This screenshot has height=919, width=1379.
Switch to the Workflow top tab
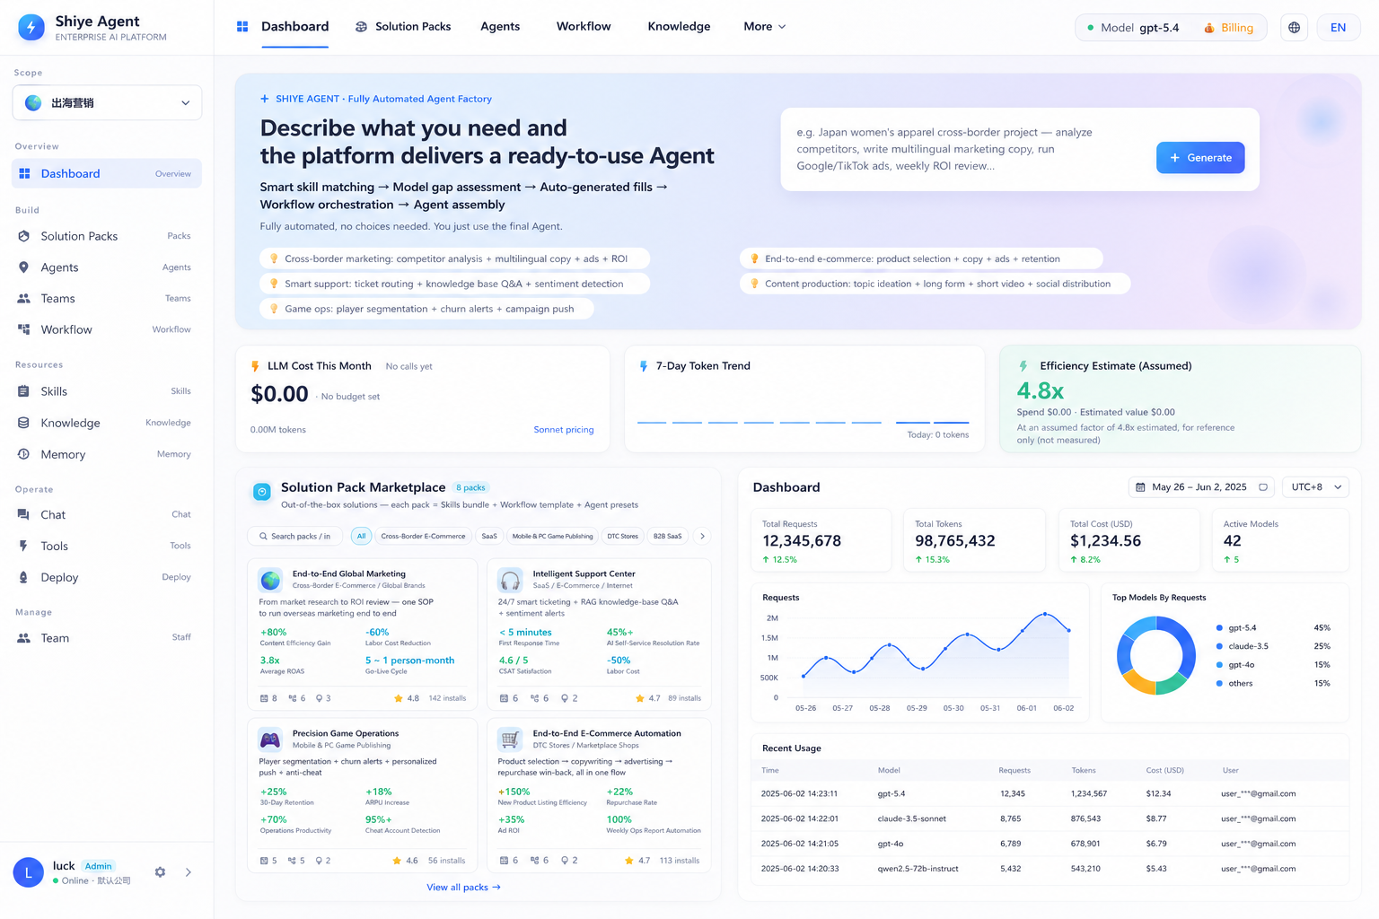point(584,27)
